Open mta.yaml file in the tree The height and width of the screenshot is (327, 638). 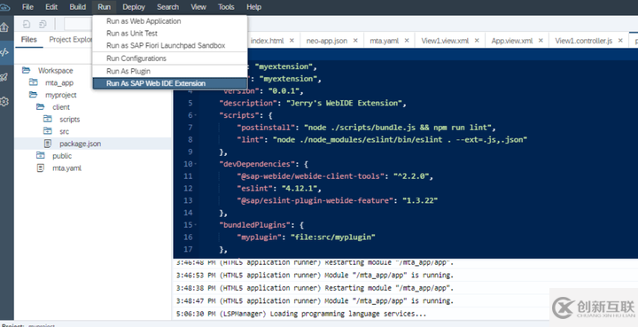pos(66,168)
